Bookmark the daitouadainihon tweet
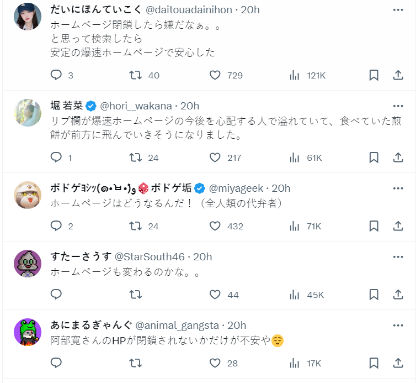This screenshot has height=383, width=416. (x=374, y=75)
